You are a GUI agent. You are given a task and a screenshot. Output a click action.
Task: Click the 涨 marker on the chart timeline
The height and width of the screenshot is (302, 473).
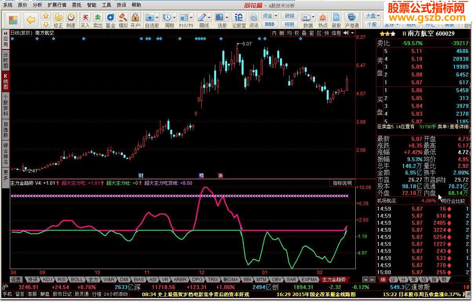(220, 175)
